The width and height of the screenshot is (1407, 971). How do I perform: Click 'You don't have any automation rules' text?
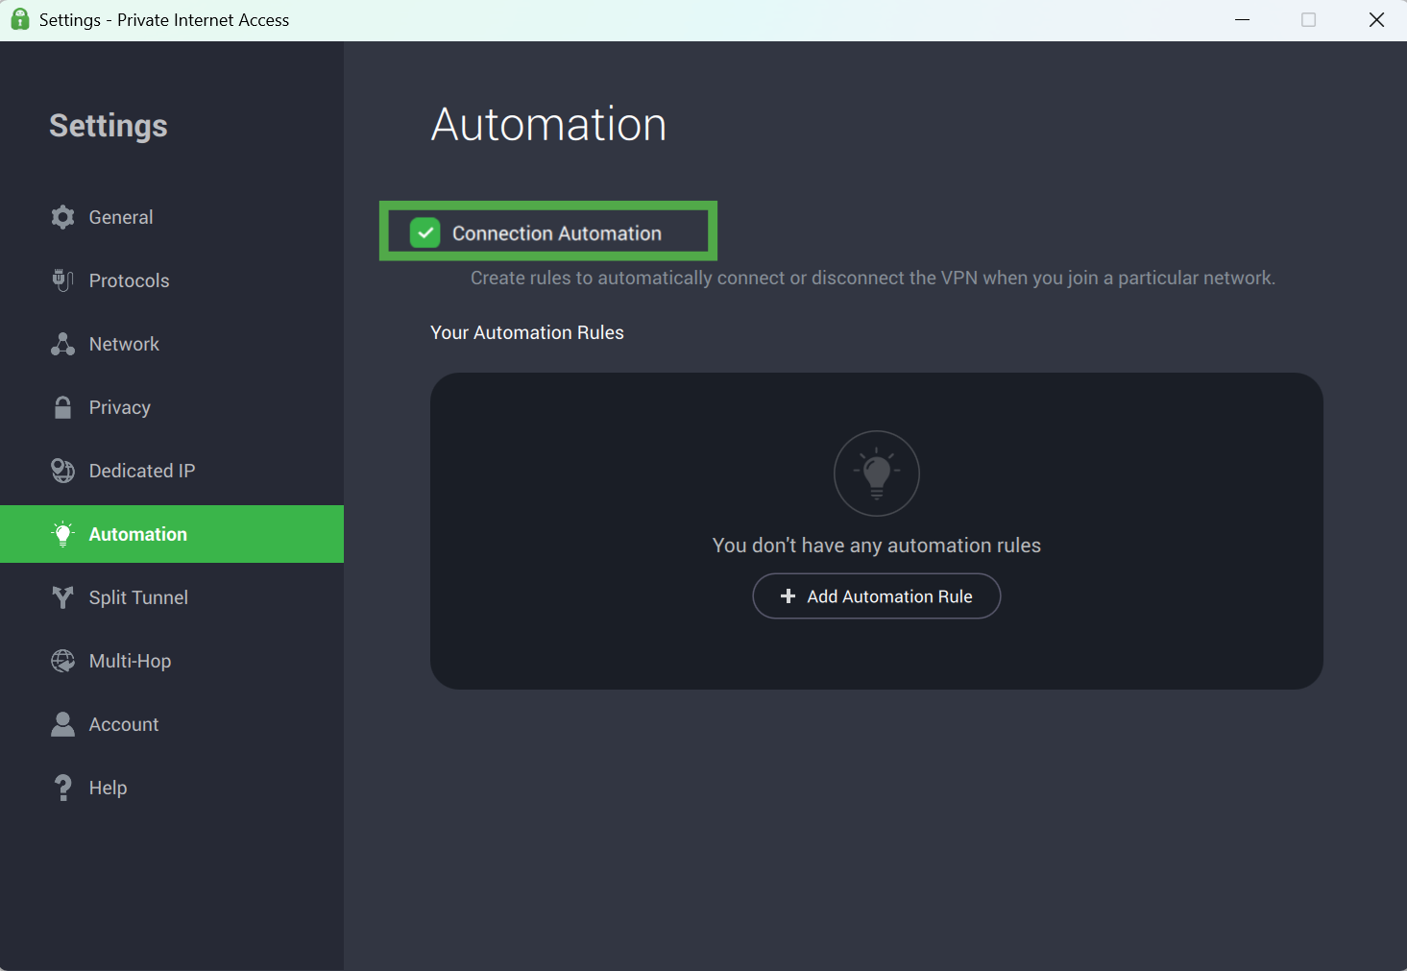877,546
